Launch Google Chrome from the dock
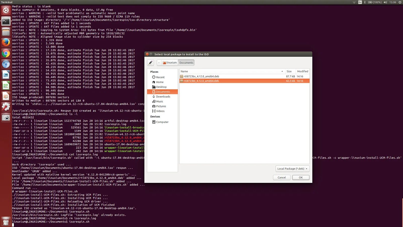This screenshot has height=227, width=403. [x=6, y=53]
